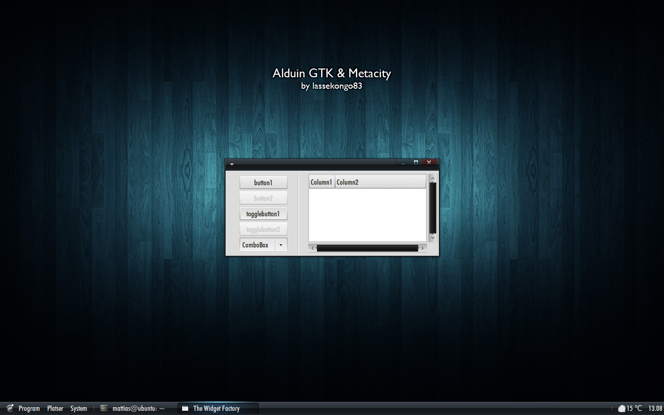664x415 pixels.
Task: Open the window menu arrow in the title bar
Action: (232, 164)
